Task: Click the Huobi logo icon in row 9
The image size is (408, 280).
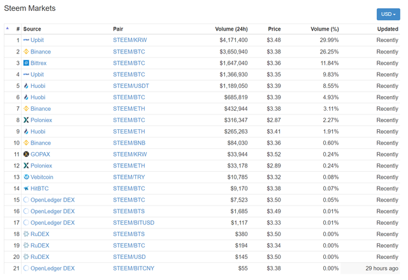Action: (x=26, y=132)
